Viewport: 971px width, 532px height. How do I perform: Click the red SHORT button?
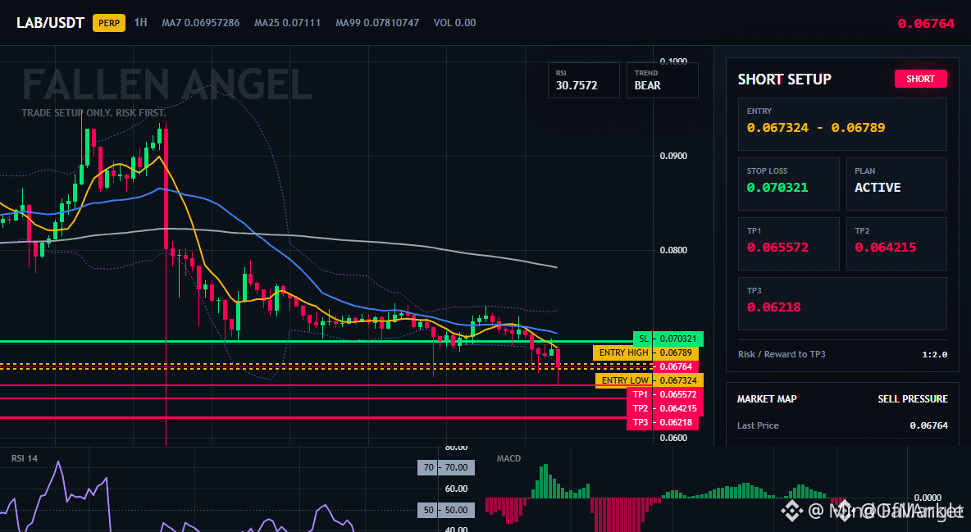[x=920, y=79]
